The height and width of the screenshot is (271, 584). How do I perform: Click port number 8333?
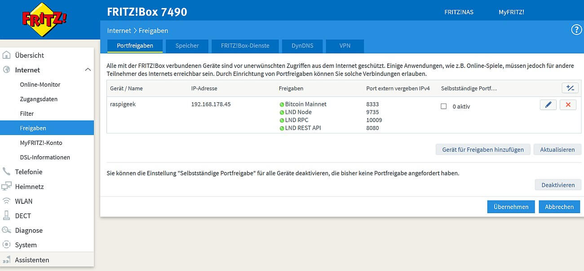[372, 104]
